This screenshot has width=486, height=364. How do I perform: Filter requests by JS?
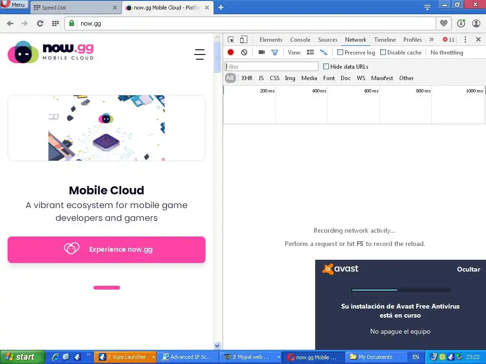coord(262,78)
